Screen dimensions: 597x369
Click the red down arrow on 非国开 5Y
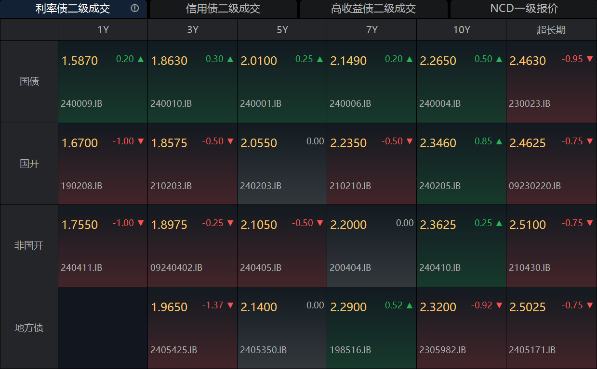(319, 223)
